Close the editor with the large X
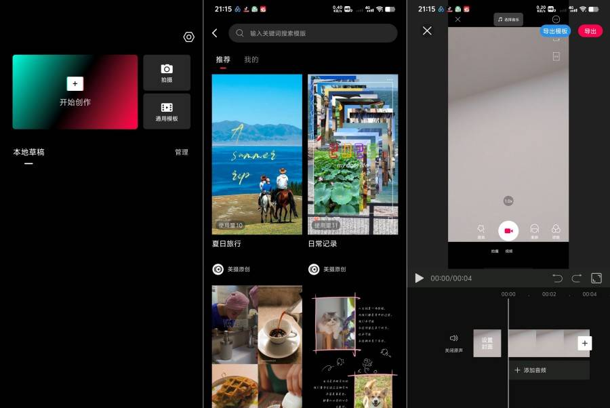This screenshot has width=610, height=408. pyautogui.click(x=427, y=30)
